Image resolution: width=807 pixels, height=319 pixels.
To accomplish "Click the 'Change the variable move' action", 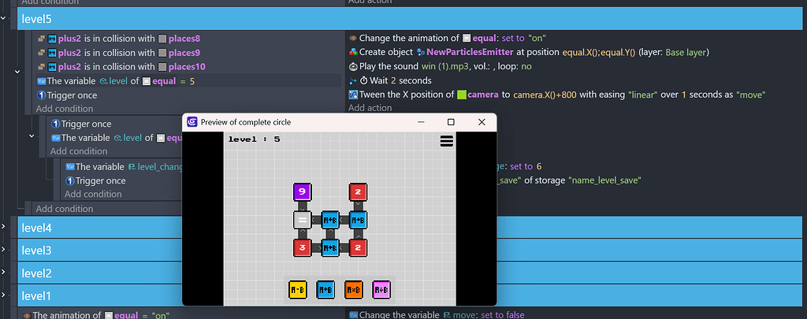I will [x=437, y=314].
